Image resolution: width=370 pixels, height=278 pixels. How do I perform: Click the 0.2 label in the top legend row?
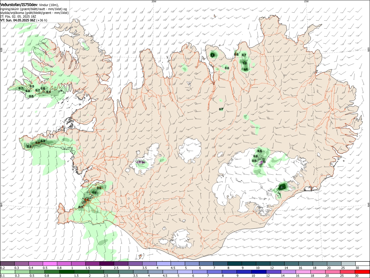point(2,268)
